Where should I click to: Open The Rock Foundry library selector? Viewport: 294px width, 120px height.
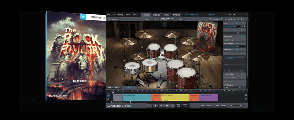pos(195,15)
